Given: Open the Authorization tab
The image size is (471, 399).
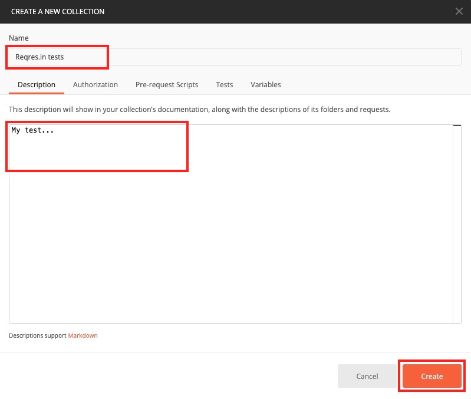Looking at the screenshot, I should 95,85.
